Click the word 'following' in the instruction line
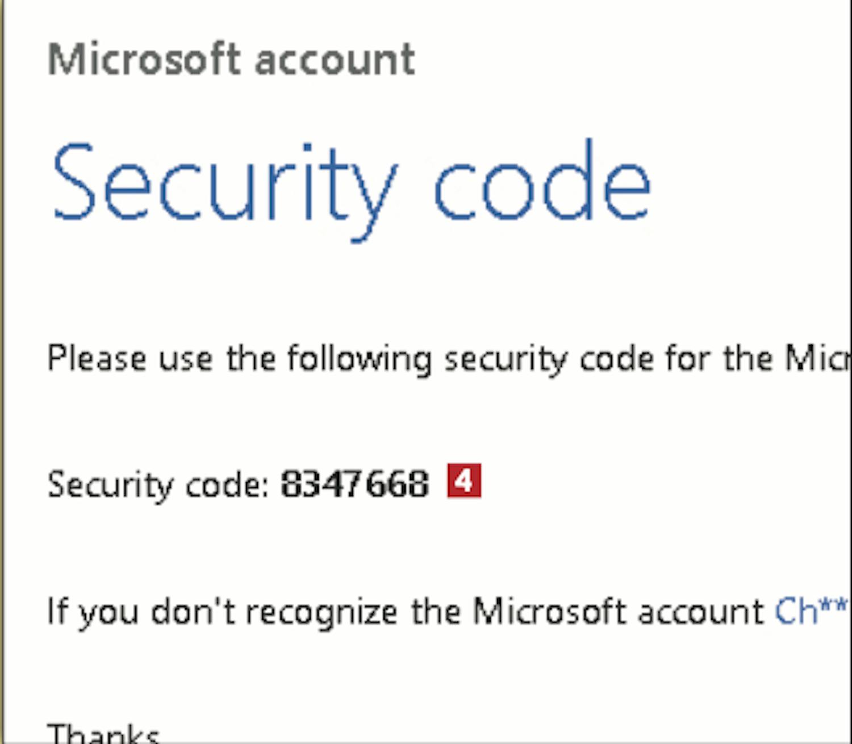The image size is (852, 744). click(359, 360)
